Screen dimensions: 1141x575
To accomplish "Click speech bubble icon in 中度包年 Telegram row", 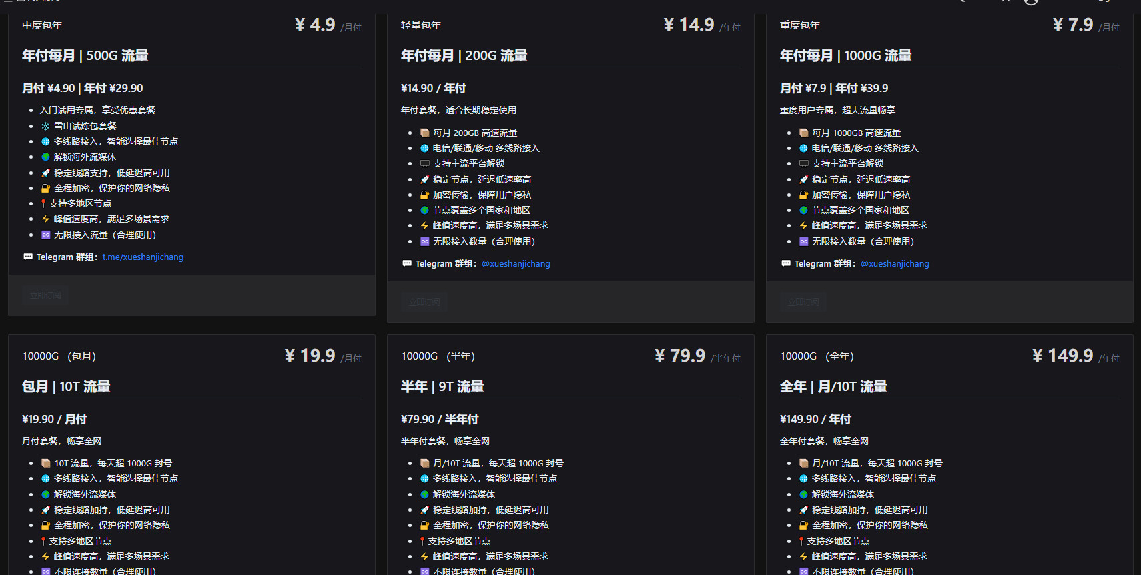I will tap(28, 257).
